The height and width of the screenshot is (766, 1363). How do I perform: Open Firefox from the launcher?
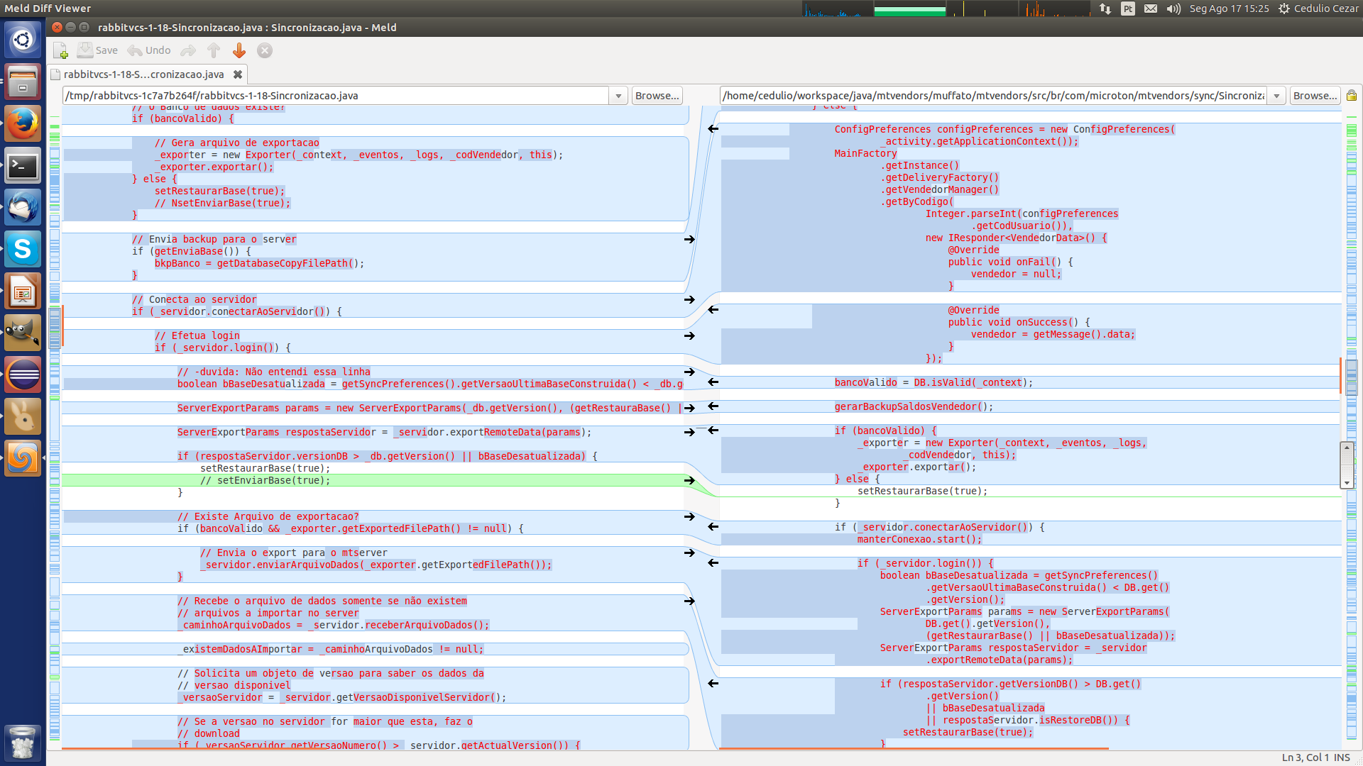pos(23,124)
